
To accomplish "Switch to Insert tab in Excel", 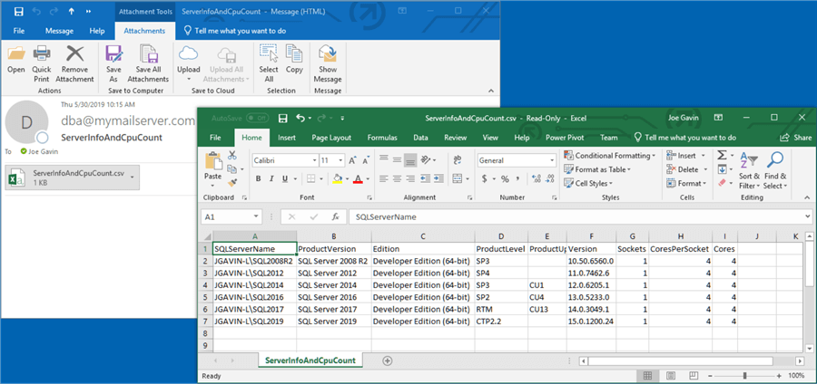I will pos(287,138).
